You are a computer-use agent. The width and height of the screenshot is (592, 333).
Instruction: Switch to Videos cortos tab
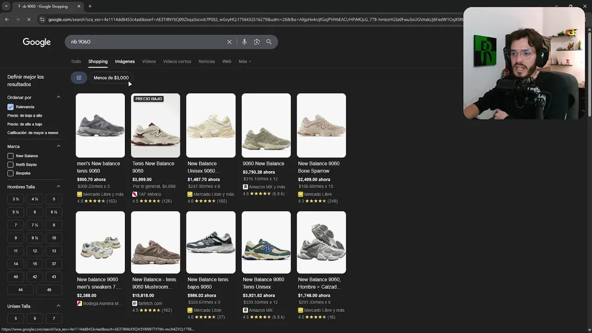(x=177, y=62)
